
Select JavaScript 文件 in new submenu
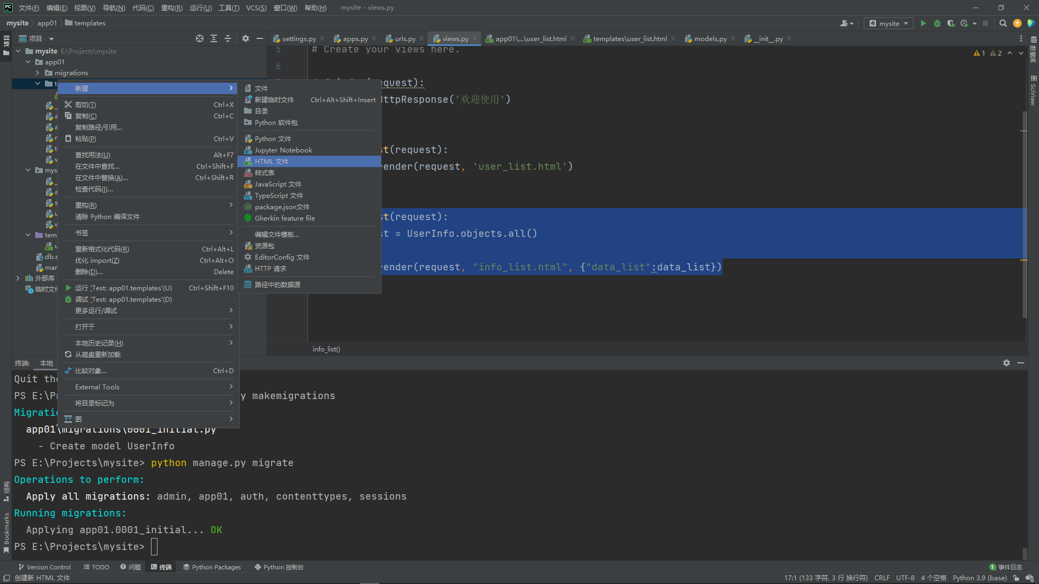click(309, 184)
